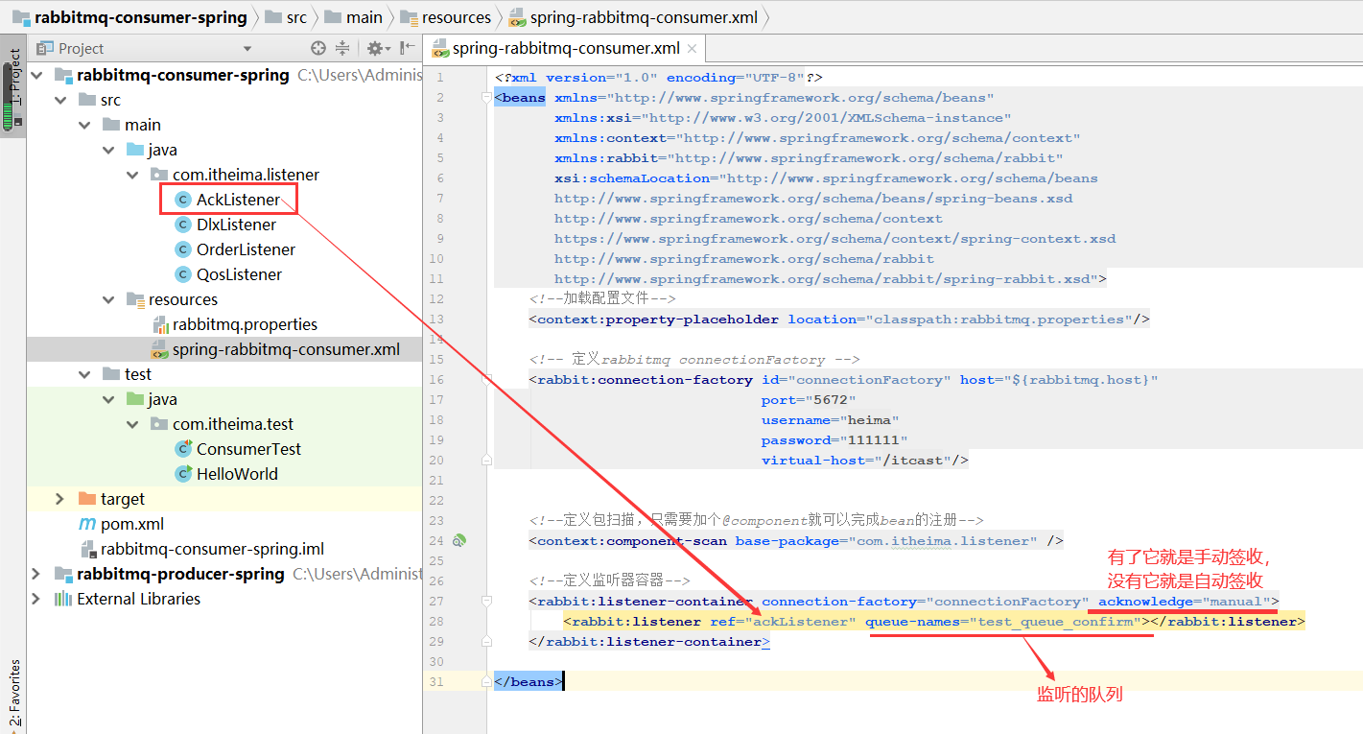
Task: Click the acknowledge="manual" attribute text
Action: pyautogui.click(x=1183, y=602)
